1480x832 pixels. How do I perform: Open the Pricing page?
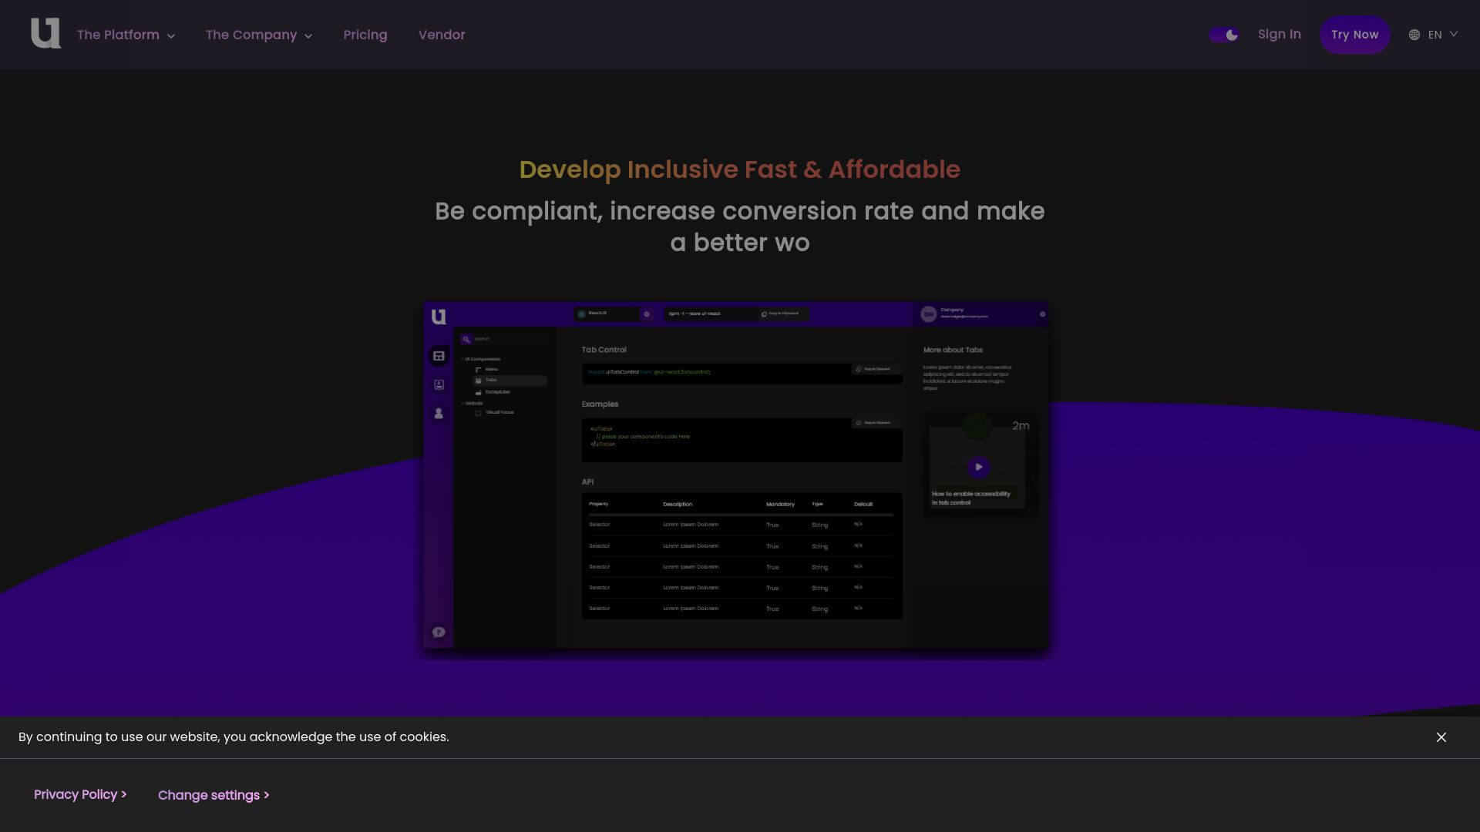[x=365, y=35]
